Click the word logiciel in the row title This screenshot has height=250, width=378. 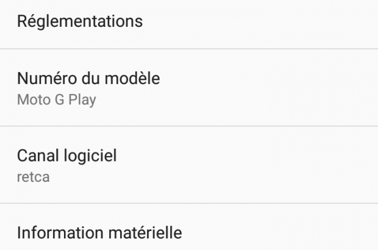pos(90,155)
